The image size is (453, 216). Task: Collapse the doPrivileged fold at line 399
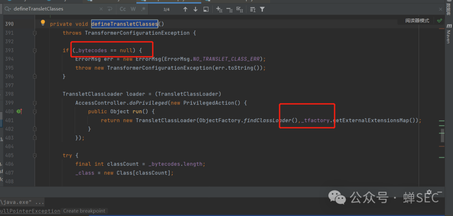(x=35, y=103)
